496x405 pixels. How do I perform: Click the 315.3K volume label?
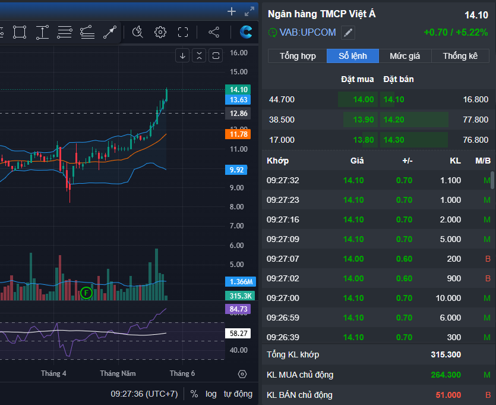click(241, 296)
